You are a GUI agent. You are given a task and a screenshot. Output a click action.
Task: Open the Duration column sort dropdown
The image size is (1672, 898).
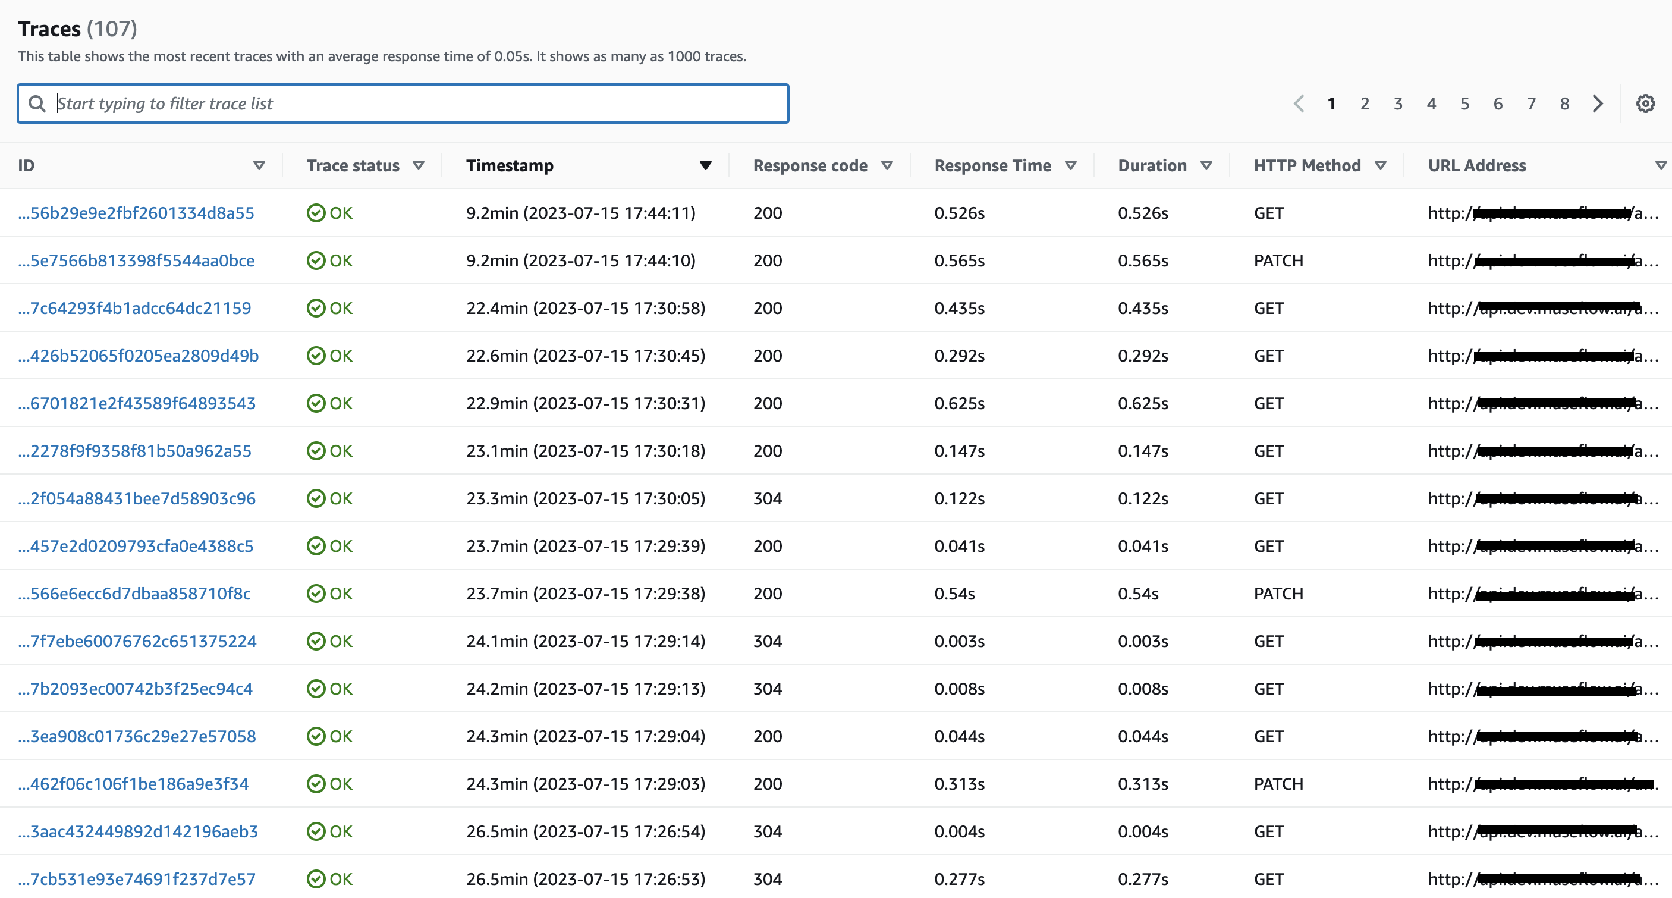[x=1206, y=165]
